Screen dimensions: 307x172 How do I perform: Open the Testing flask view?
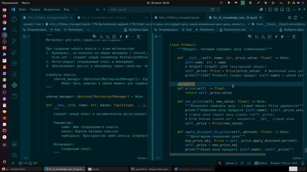pyautogui.click(x=14, y=74)
